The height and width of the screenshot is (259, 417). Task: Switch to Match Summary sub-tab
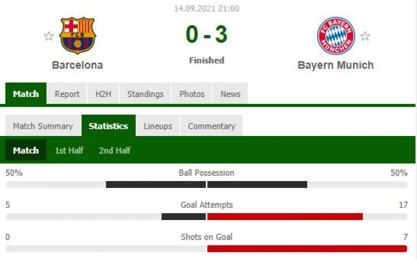point(43,126)
